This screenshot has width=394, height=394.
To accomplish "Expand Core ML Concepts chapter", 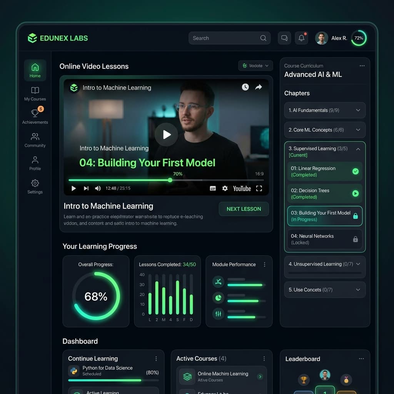I will pyautogui.click(x=325, y=130).
